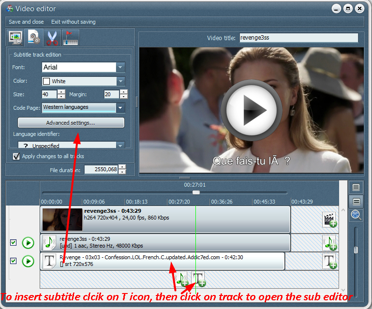Click the expanded track list view icon
Screen dimensions: 372x309
click(x=356, y=187)
